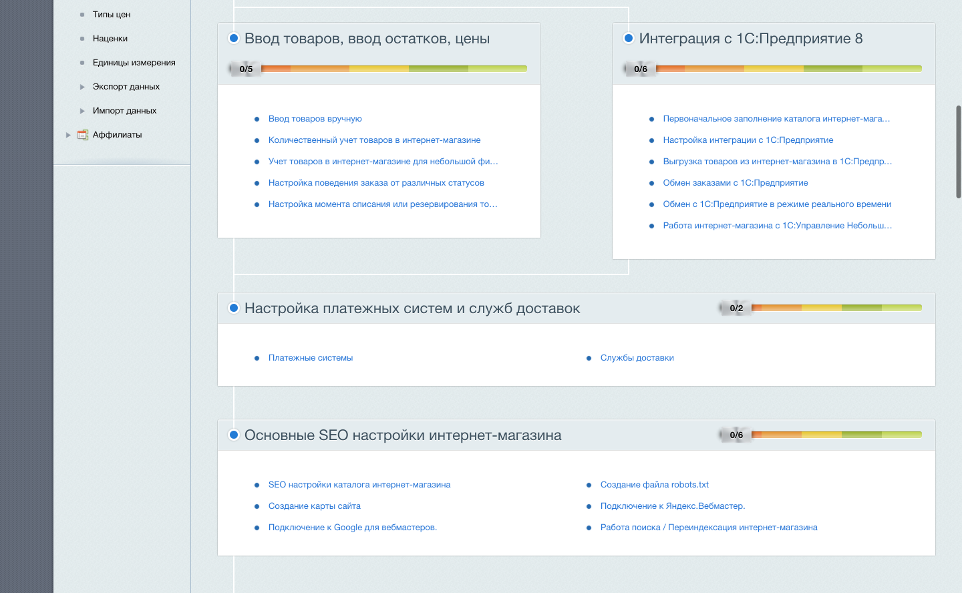
Task: Open Службы доставки link
Action: [637, 358]
